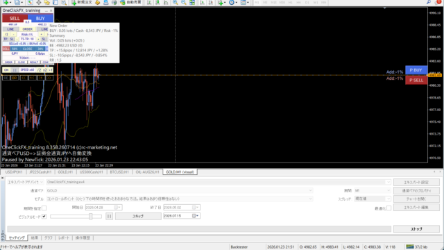Toggle the ON button in speed bar
This screenshot has height=250, width=444.
[6, 69]
